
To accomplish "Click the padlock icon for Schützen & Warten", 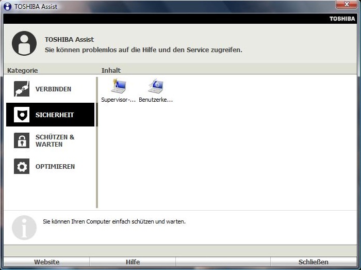I will click(x=22, y=140).
